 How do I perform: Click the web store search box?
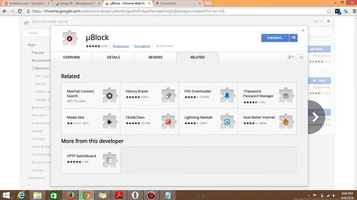[x=36, y=33]
